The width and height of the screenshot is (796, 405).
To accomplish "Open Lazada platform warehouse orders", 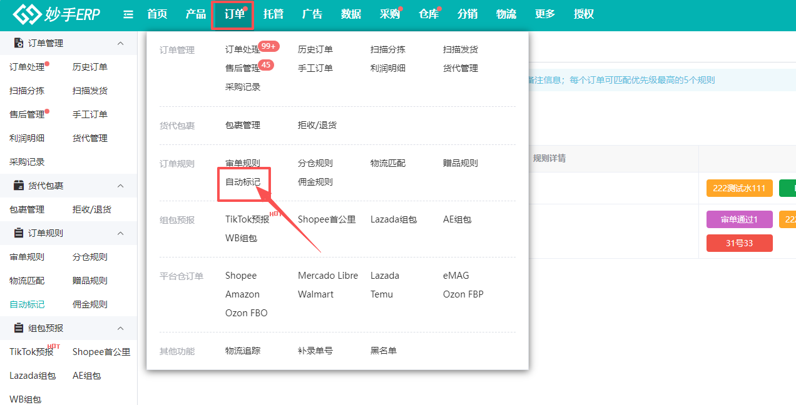I will tap(385, 276).
